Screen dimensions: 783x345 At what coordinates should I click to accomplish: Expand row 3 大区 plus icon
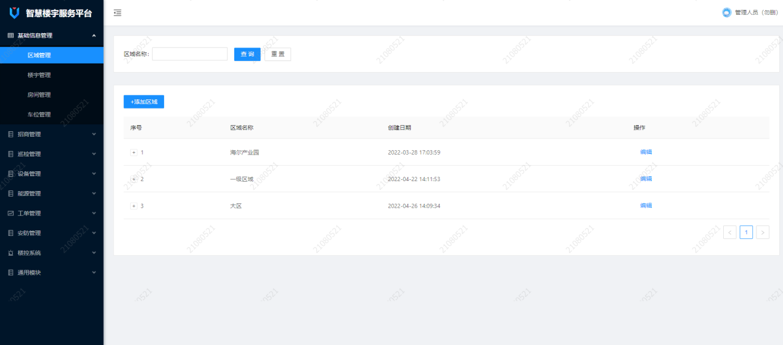(x=134, y=206)
